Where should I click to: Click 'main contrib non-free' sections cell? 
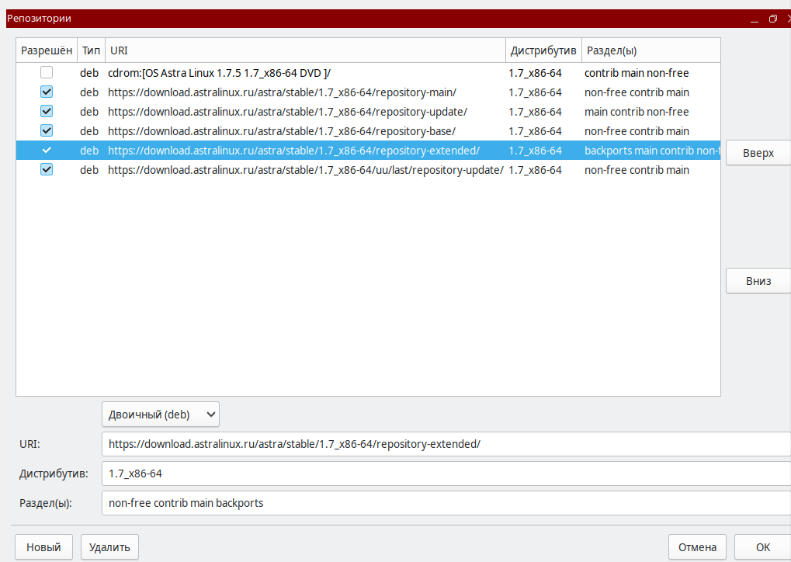[637, 112]
